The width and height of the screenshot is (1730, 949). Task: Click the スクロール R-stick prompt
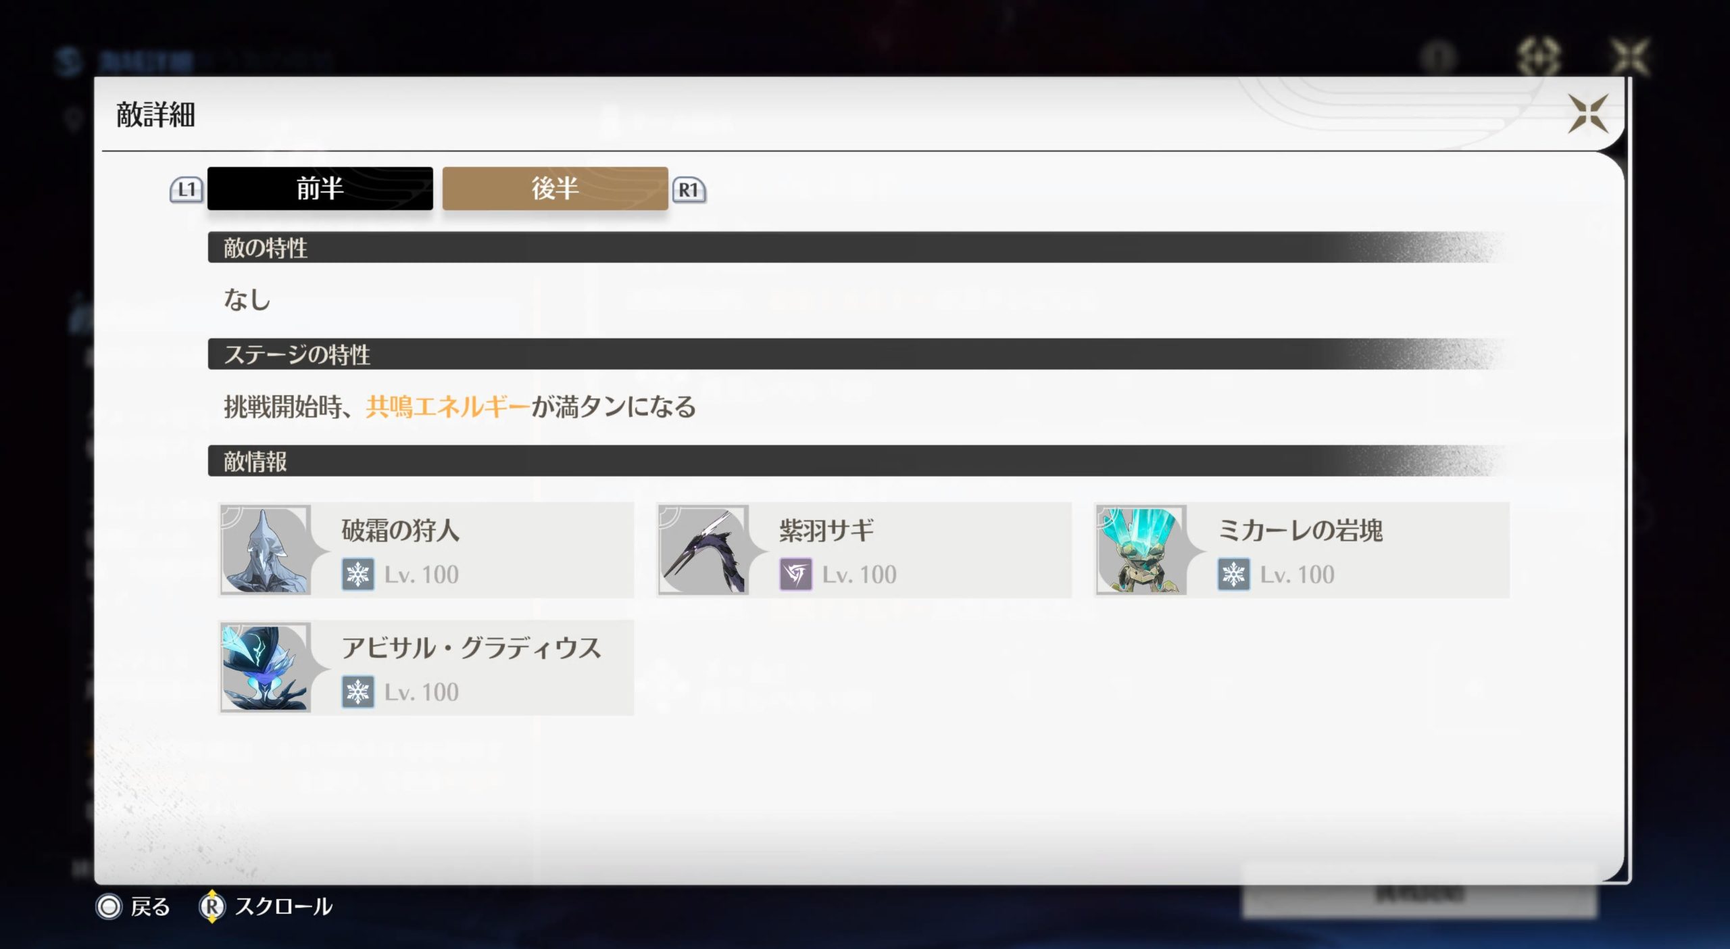point(266,906)
